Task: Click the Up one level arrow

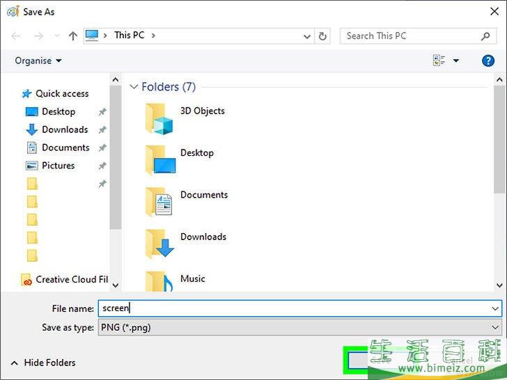Action: pos(73,36)
